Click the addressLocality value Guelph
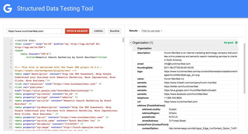The image size is (248, 134). point(172,109)
